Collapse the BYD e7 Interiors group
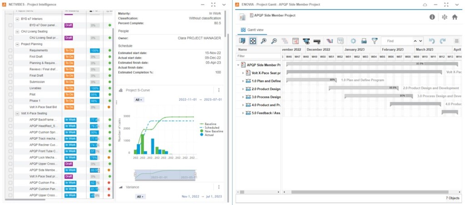465x205 pixels. click(x=18, y=19)
